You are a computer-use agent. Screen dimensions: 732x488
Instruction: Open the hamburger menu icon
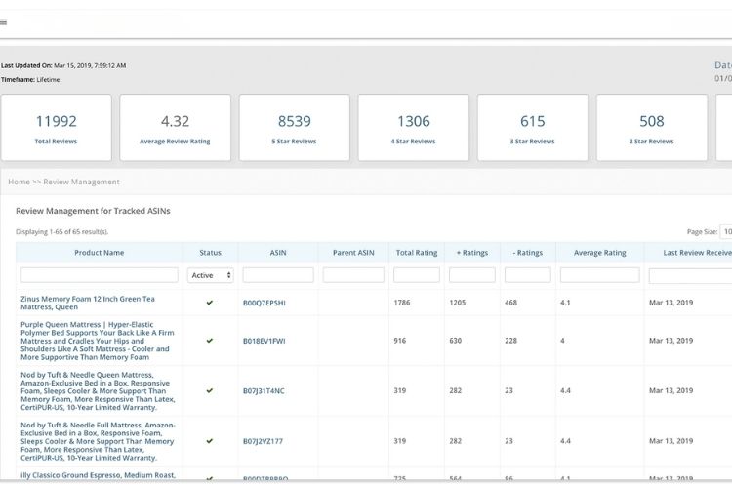4,21
